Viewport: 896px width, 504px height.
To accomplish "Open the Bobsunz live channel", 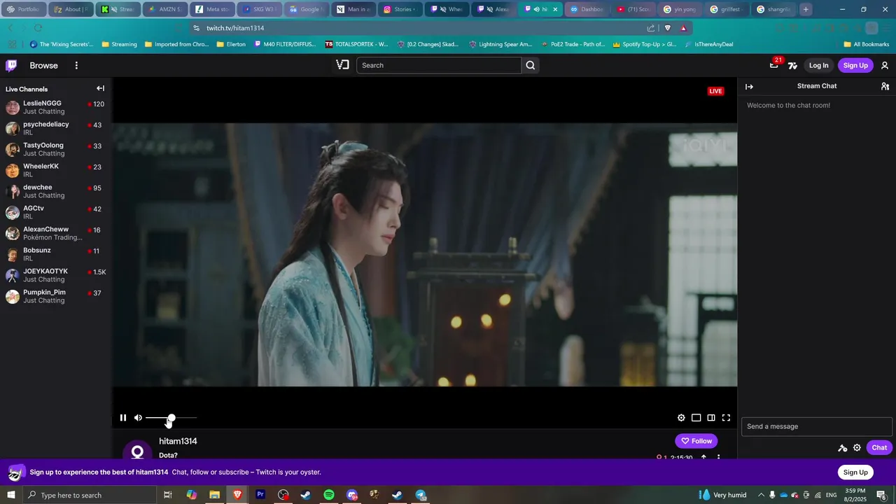I will 56,254.
